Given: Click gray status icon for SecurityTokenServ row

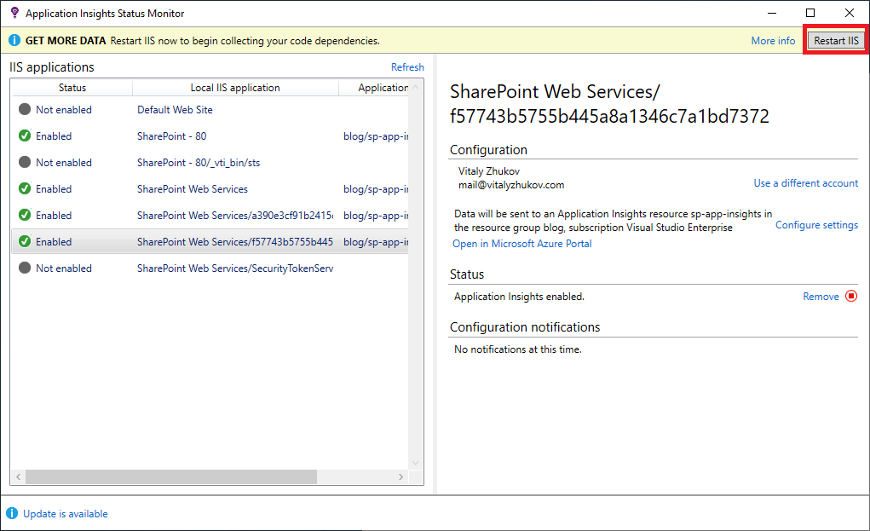Looking at the screenshot, I should coord(25,268).
